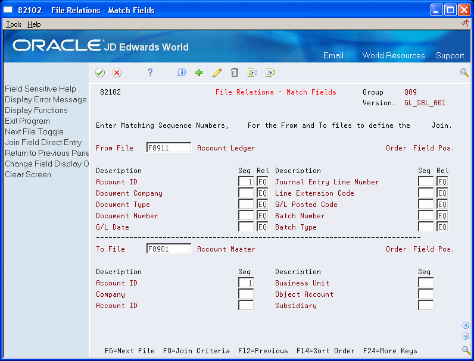
Task: Open the Email link
Action: 333,55
